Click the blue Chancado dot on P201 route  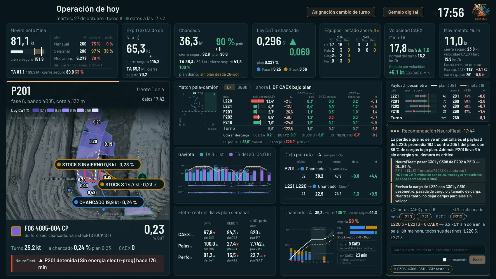[302, 169]
